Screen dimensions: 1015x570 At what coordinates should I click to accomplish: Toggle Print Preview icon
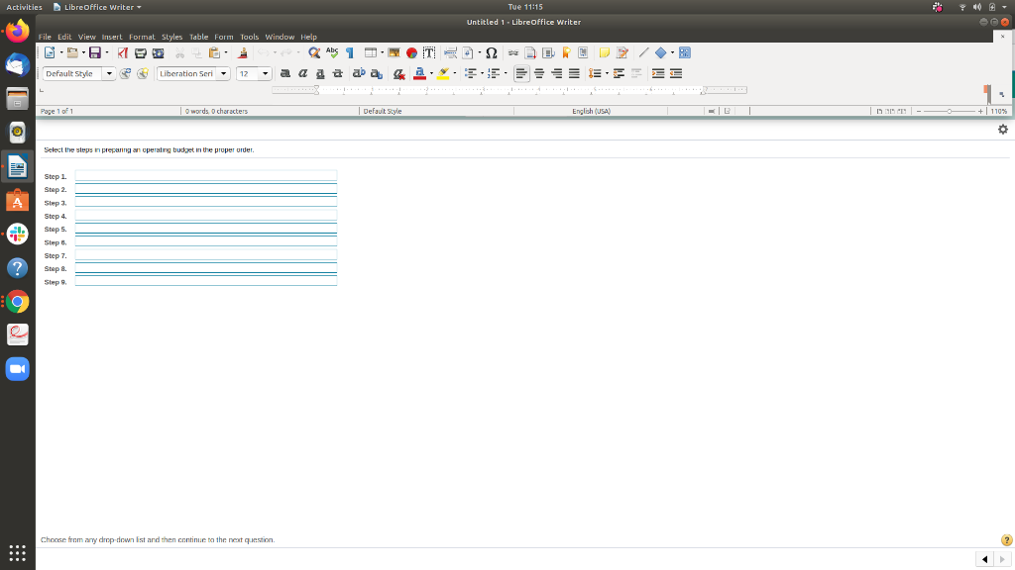point(158,53)
